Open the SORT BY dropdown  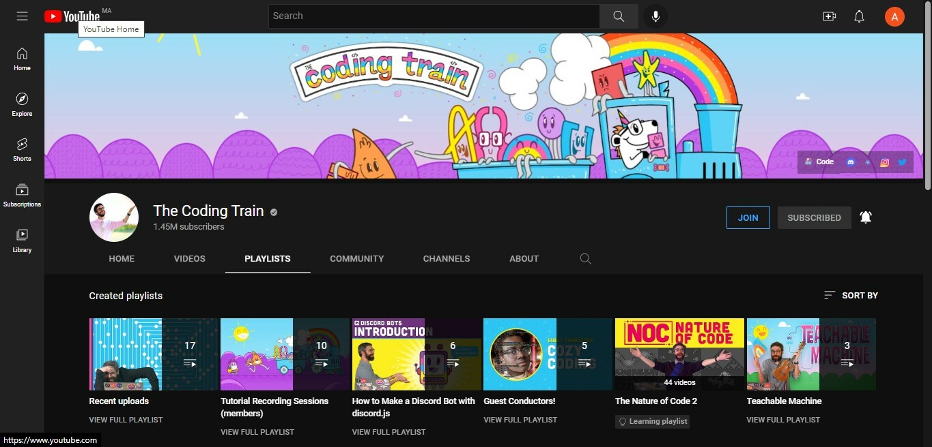[851, 295]
